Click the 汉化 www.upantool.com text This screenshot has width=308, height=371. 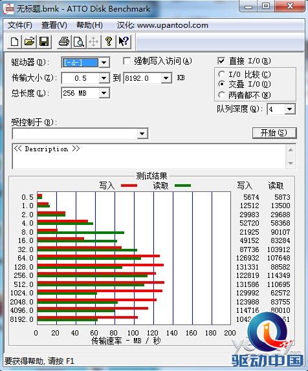point(162,25)
